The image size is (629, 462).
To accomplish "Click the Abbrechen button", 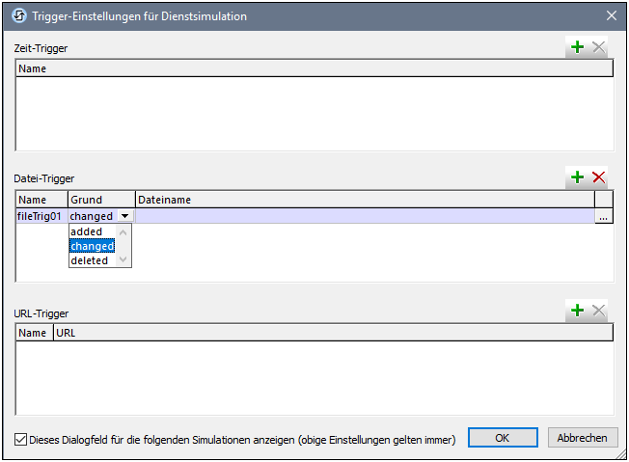I will 583,438.
